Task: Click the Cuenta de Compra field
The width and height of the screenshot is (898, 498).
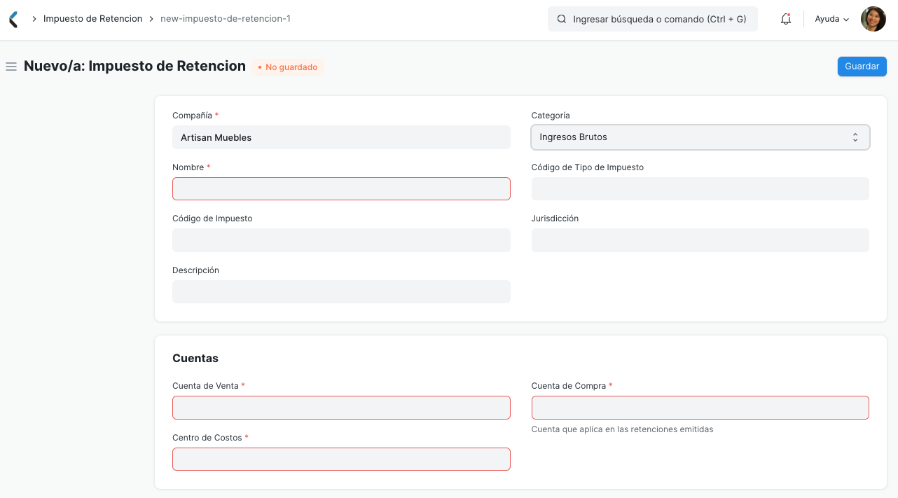Action: [x=700, y=408]
